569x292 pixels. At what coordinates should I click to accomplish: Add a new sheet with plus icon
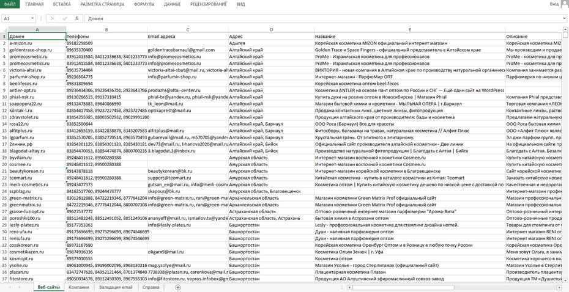point(178,287)
